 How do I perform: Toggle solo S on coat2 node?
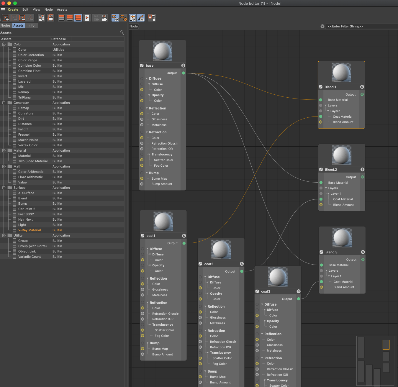242,264
